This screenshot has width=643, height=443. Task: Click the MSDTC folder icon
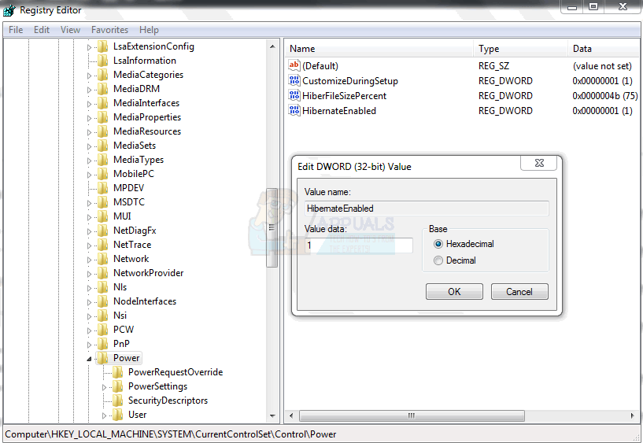[102, 202]
